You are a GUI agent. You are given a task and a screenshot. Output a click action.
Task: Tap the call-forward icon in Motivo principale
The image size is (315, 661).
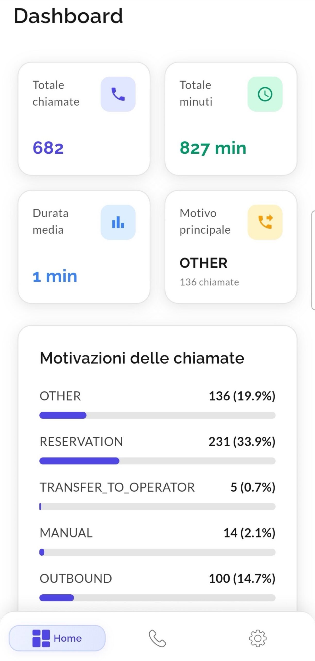[x=265, y=222]
